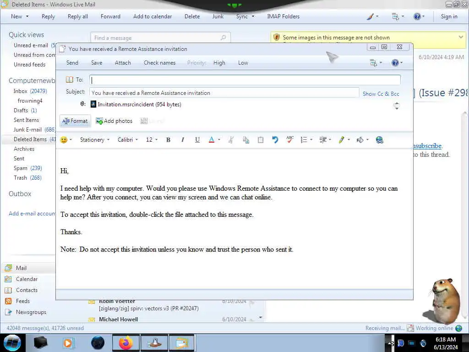The width and height of the screenshot is (469, 352).
Task: Open the indent and paragraph dropdown
Action: tap(325, 140)
